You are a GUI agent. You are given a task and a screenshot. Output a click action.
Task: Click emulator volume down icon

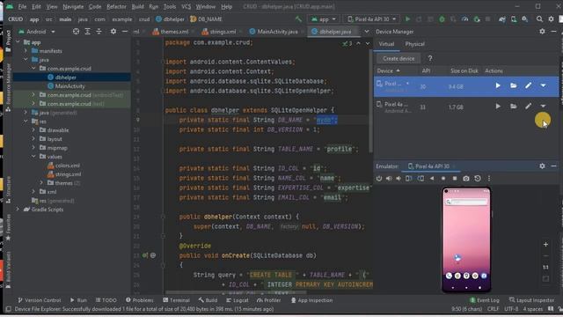click(398, 178)
